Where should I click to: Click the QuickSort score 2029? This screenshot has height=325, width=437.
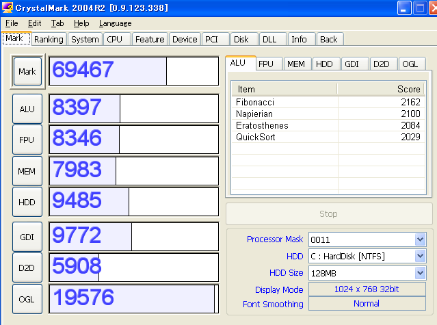410,137
